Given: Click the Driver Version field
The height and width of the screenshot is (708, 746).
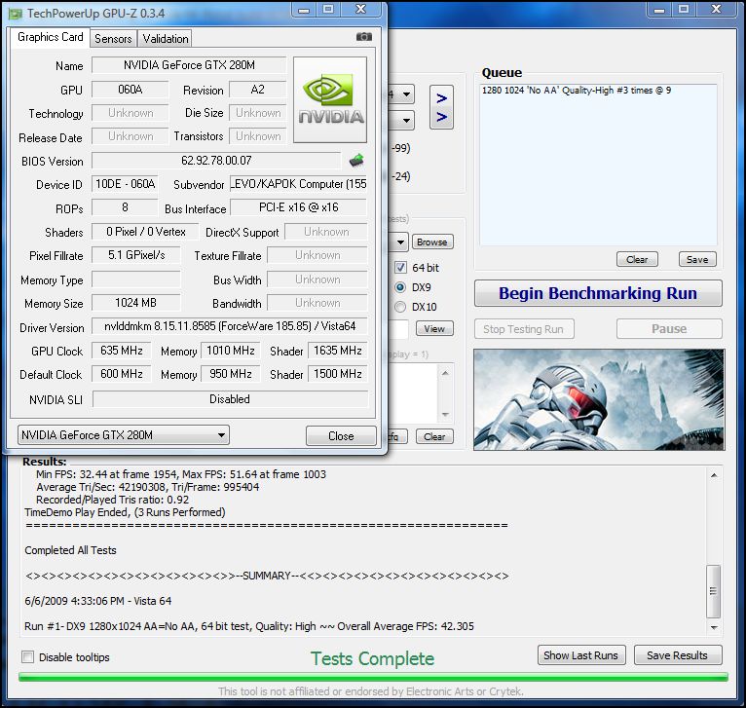Looking at the screenshot, I should [229, 326].
